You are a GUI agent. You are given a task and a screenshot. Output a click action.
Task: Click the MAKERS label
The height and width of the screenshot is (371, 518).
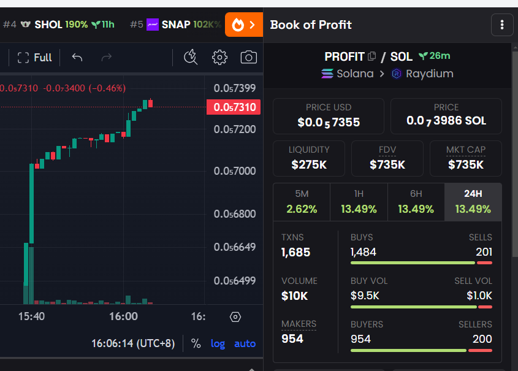coord(299,324)
